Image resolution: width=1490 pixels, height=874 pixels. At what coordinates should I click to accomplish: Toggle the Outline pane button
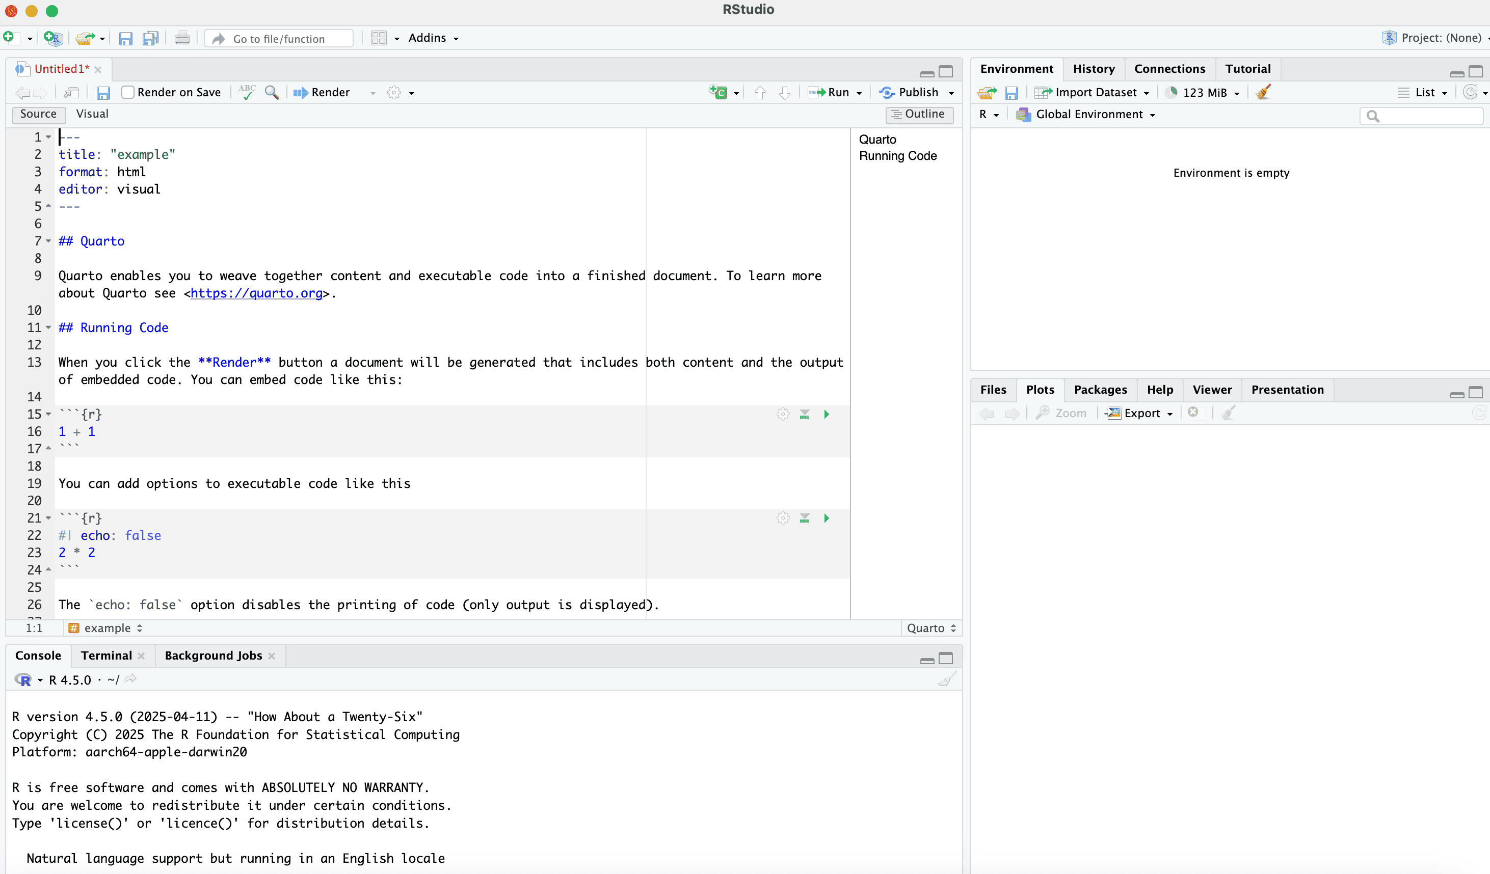(918, 114)
